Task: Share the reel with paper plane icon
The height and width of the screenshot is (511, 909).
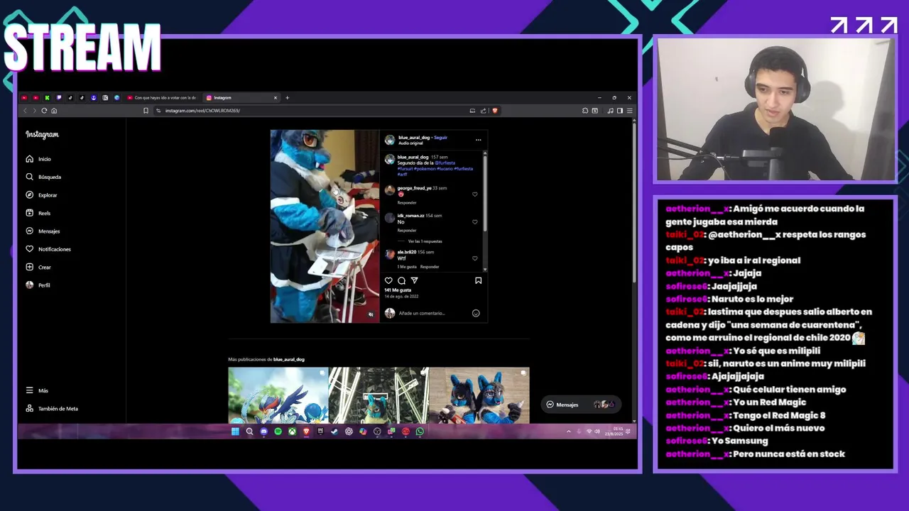Action: coord(415,280)
